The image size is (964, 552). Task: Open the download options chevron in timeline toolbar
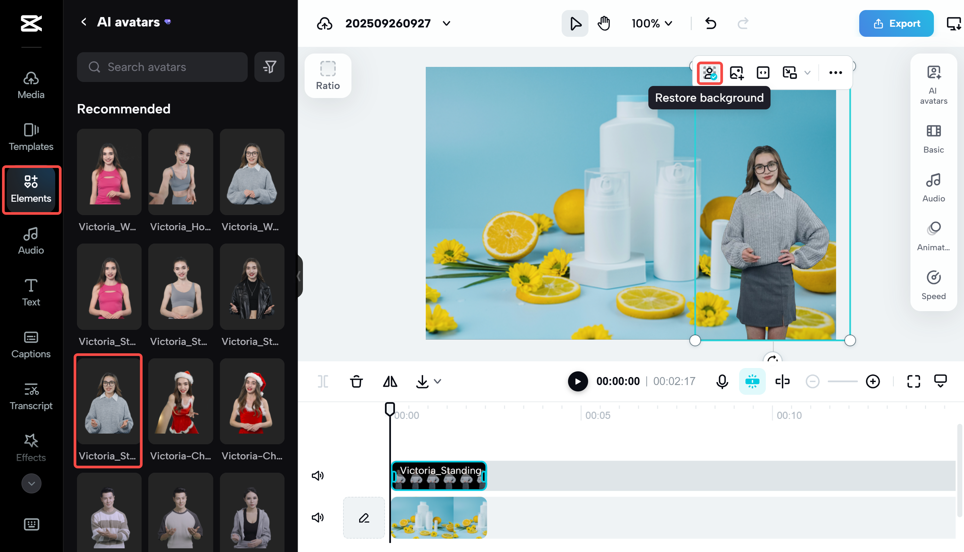tap(438, 381)
